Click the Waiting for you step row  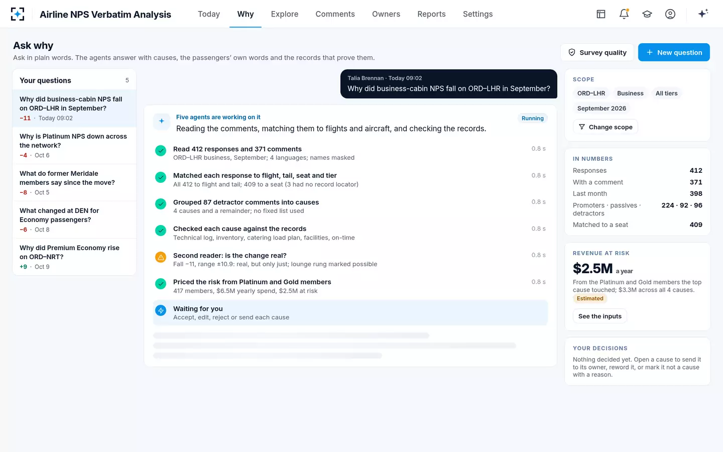coord(350,313)
